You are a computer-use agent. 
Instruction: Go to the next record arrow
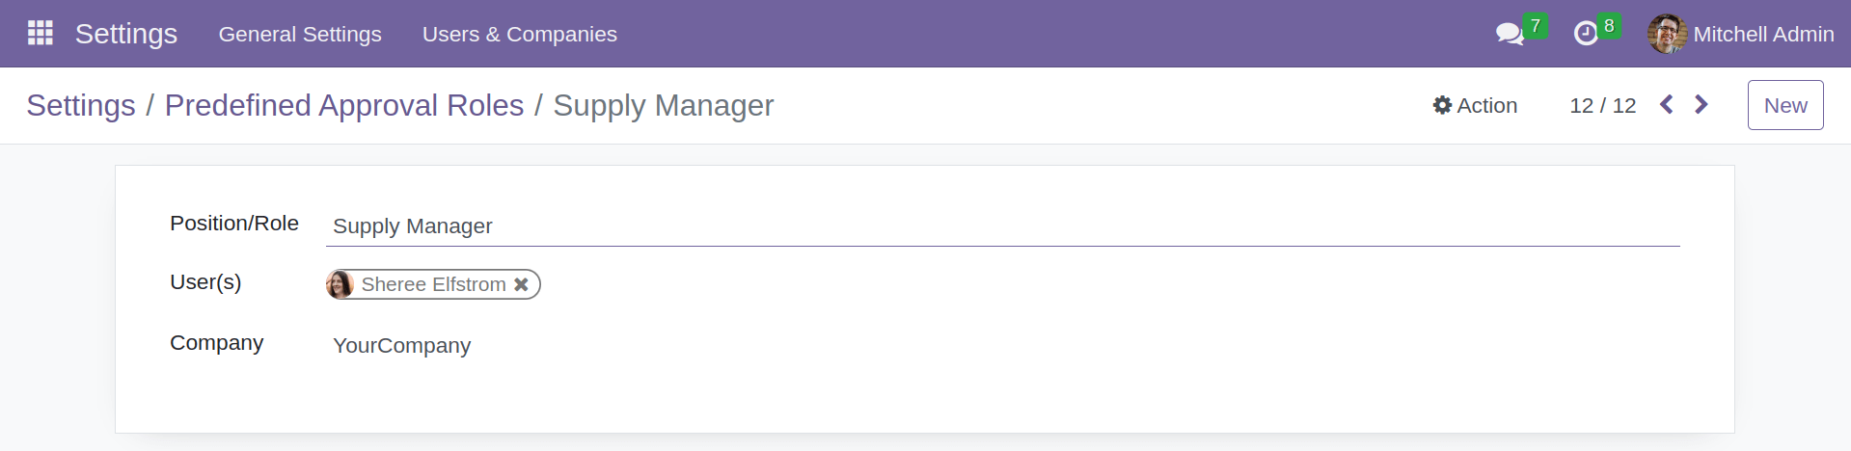(1701, 105)
